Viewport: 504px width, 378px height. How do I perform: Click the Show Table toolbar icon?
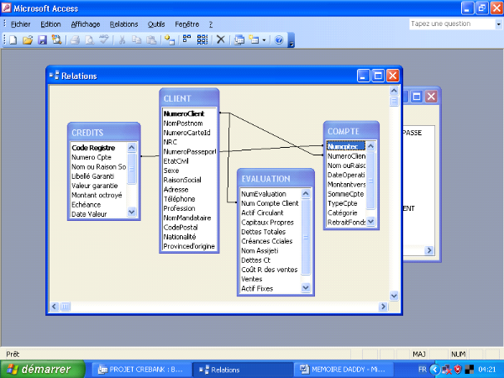pos(171,39)
